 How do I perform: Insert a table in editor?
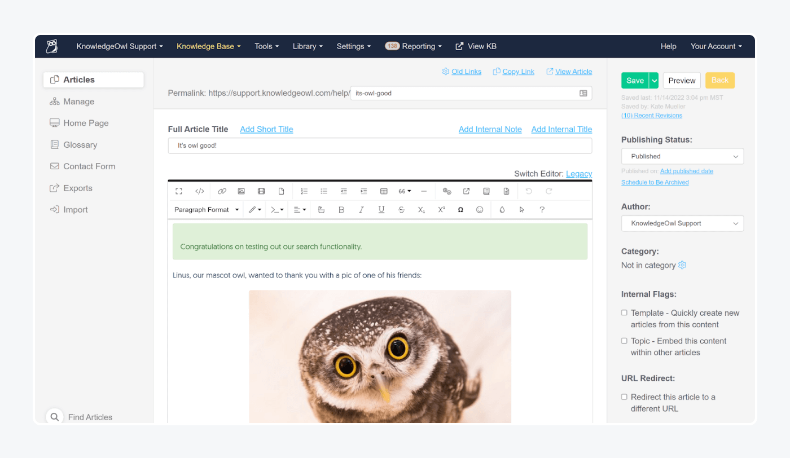click(384, 191)
